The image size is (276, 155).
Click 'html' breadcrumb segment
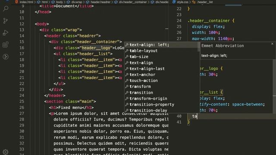(44, 2)
